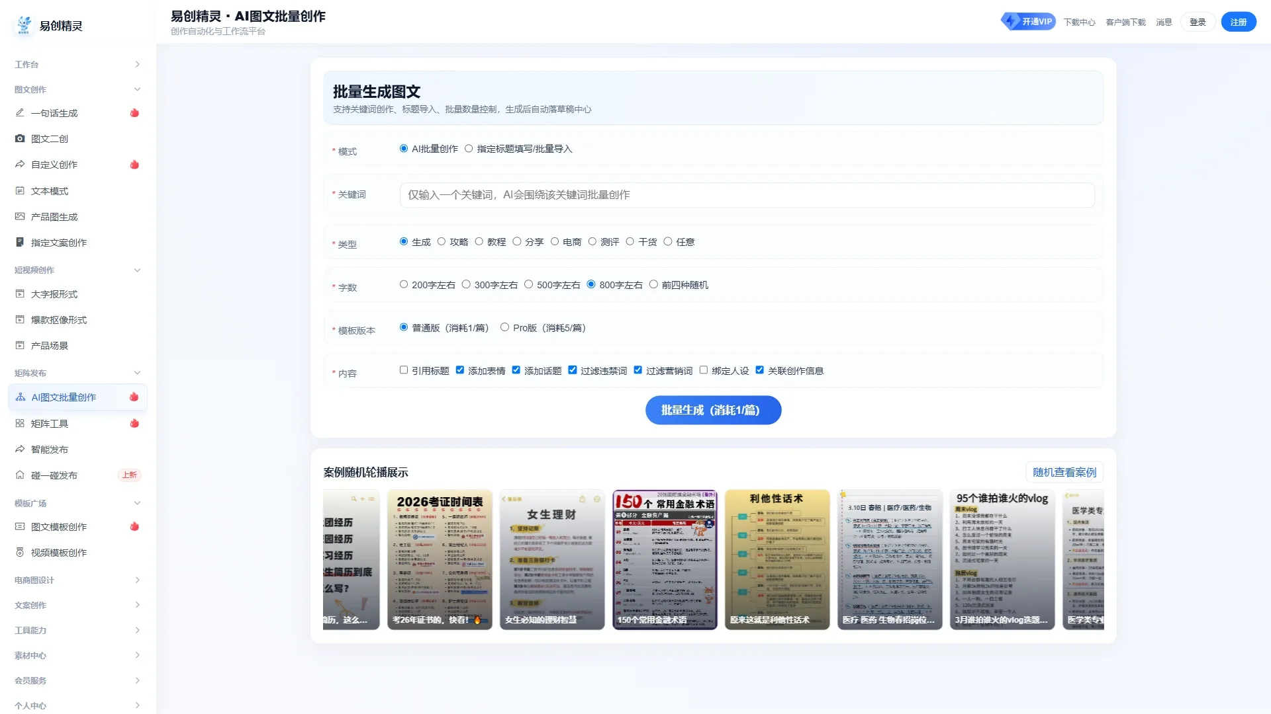Screen dimensions: 1271x714
Task: Click the 图文模板创作 icon
Action: [20, 527]
